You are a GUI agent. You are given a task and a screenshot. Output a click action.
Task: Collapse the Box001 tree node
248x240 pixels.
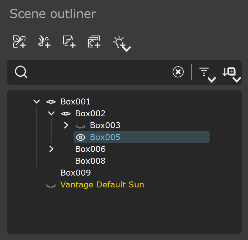37,101
